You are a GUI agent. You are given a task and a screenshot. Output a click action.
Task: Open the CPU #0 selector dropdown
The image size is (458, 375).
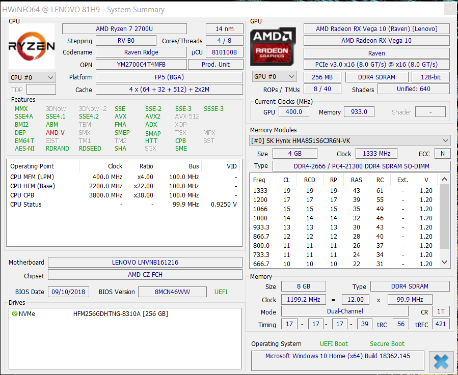click(32, 78)
